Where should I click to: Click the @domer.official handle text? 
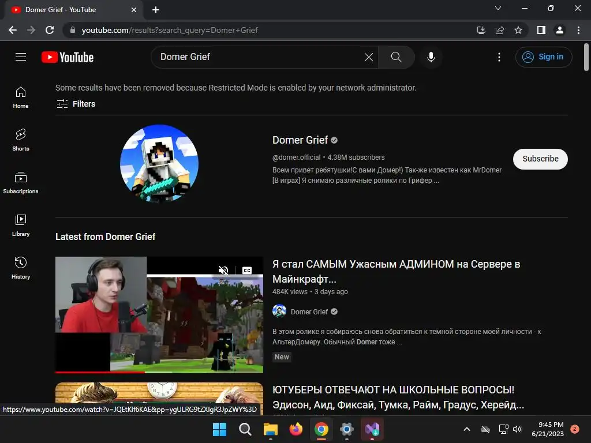(x=296, y=157)
